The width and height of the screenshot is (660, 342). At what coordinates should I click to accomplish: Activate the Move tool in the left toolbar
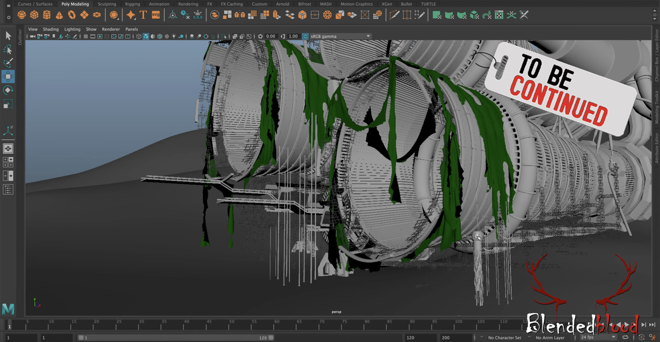pyautogui.click(x=8, y=77)
